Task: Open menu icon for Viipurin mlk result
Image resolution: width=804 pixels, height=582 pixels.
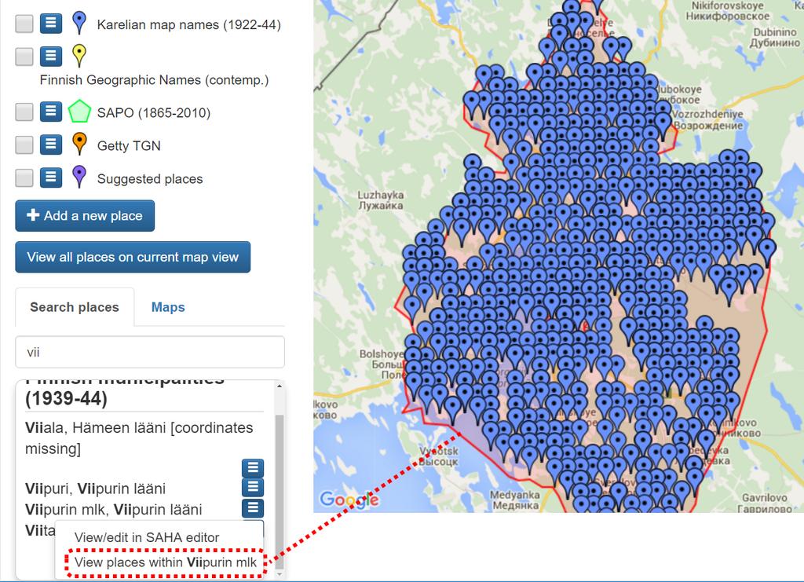Action: 253,508
